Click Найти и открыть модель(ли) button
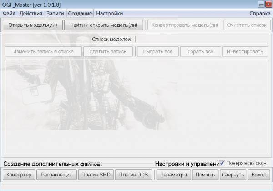 tap(104, 25)
